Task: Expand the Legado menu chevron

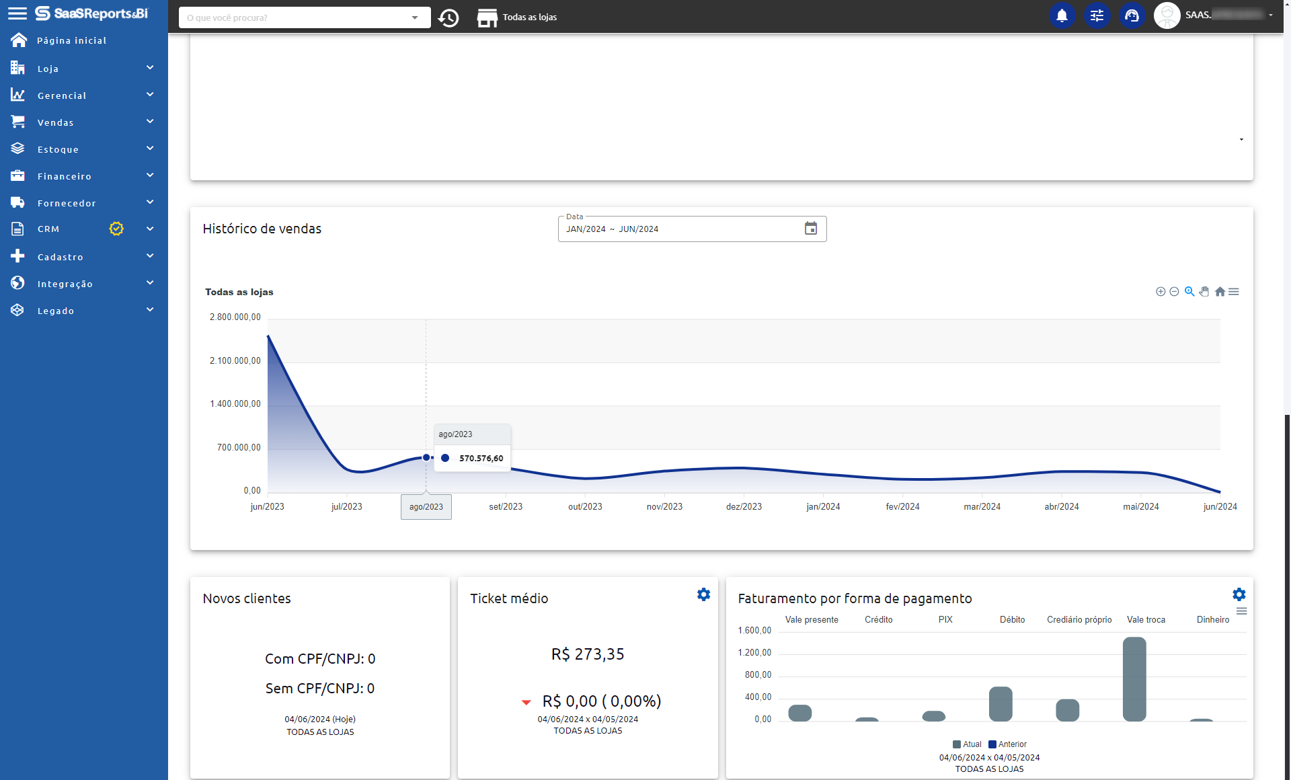Action: (x=150, y=309)
